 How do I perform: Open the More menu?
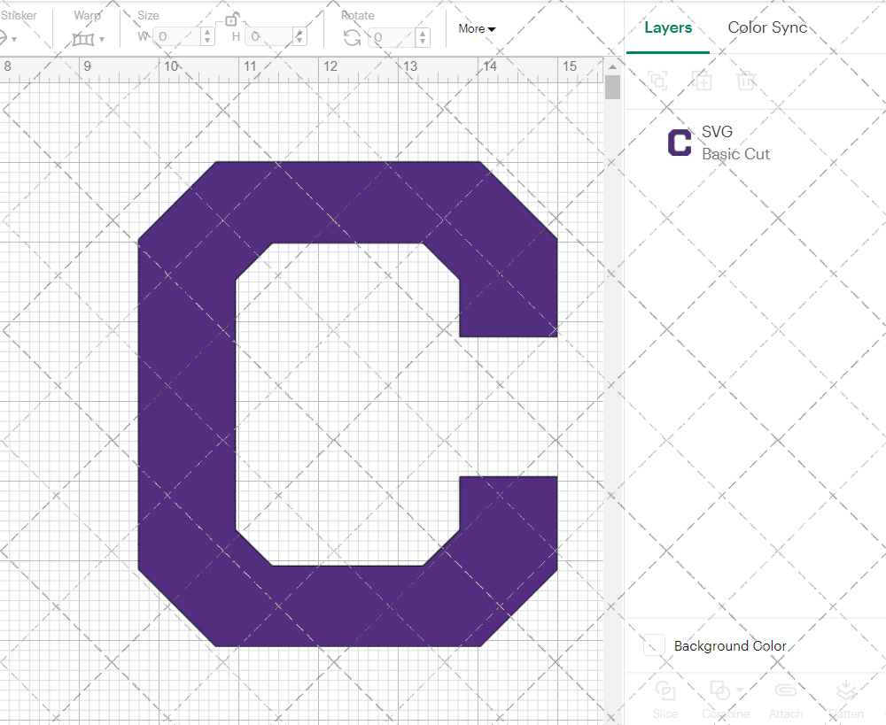[476, 28]
